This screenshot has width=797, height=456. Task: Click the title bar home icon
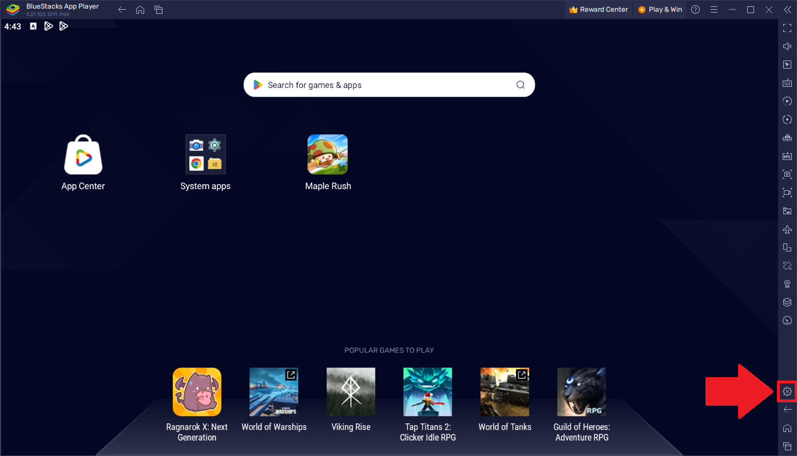tap(140, 10)
